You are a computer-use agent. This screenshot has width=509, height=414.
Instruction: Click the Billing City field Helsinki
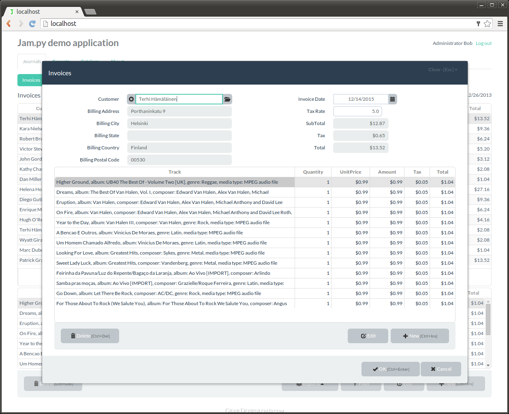[x=180, y=123]
